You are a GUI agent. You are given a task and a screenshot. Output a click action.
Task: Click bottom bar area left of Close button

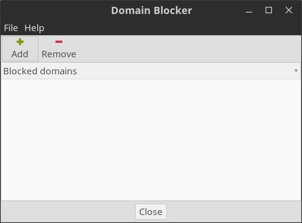(66, 212)
